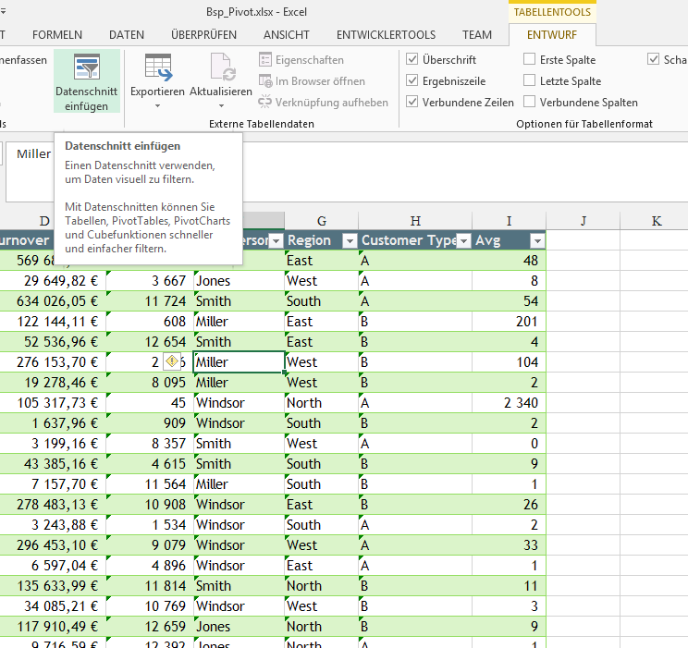Click the Im Browser öffnen icon

266,81
